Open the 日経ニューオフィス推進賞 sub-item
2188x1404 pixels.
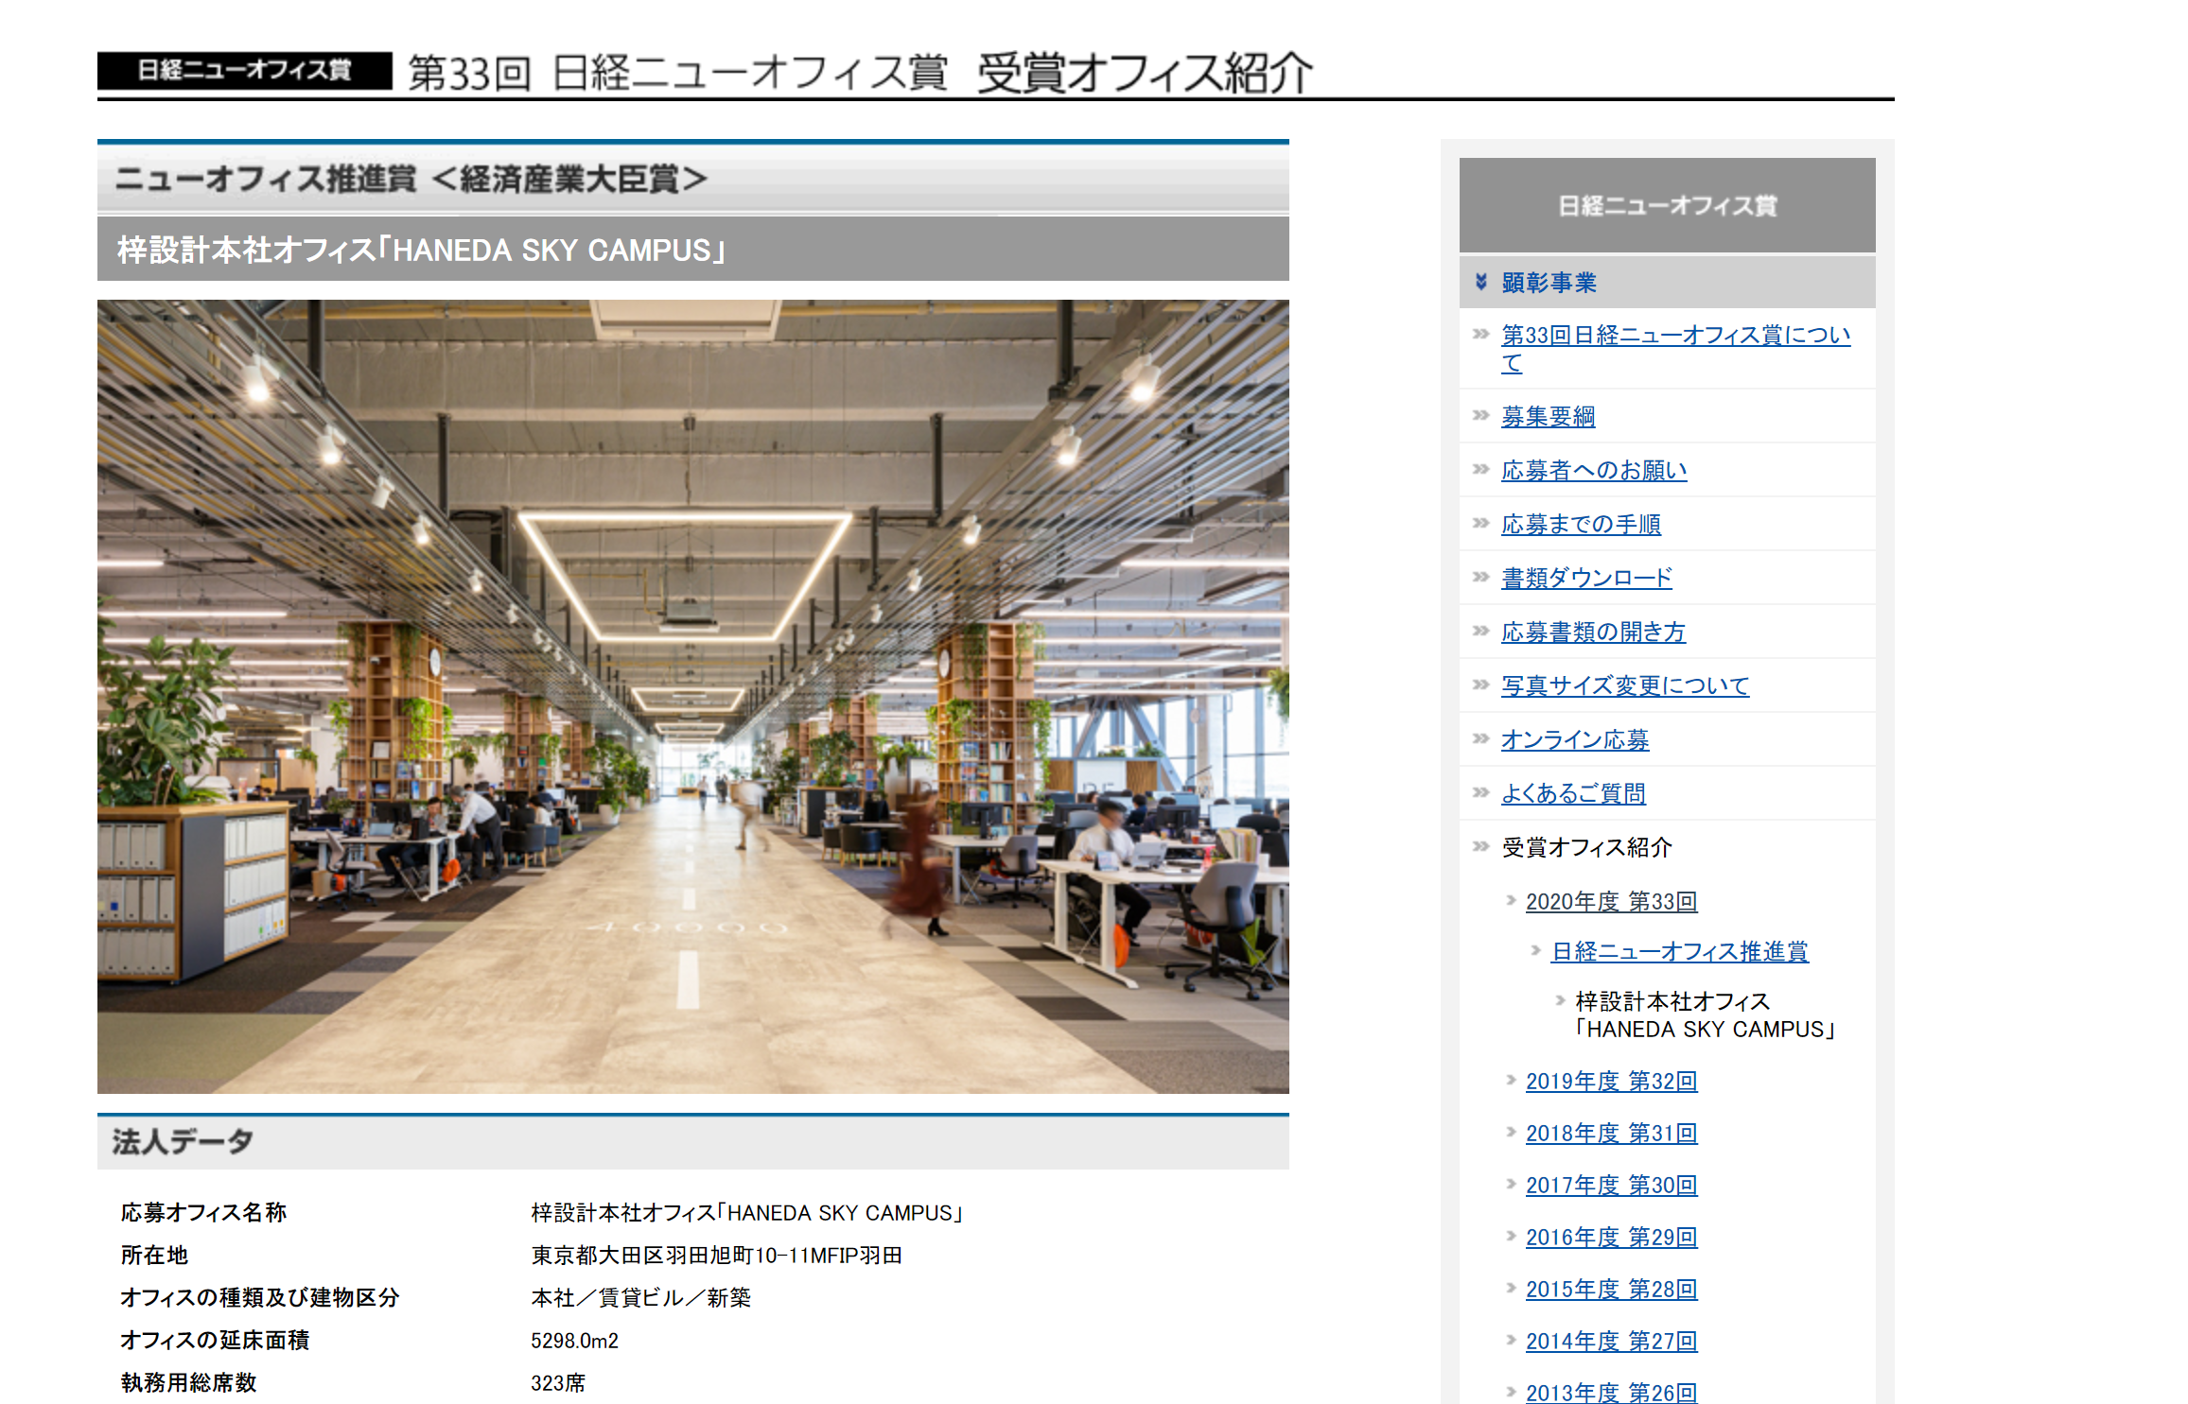pyautogui.click(x=1679, y=951)
